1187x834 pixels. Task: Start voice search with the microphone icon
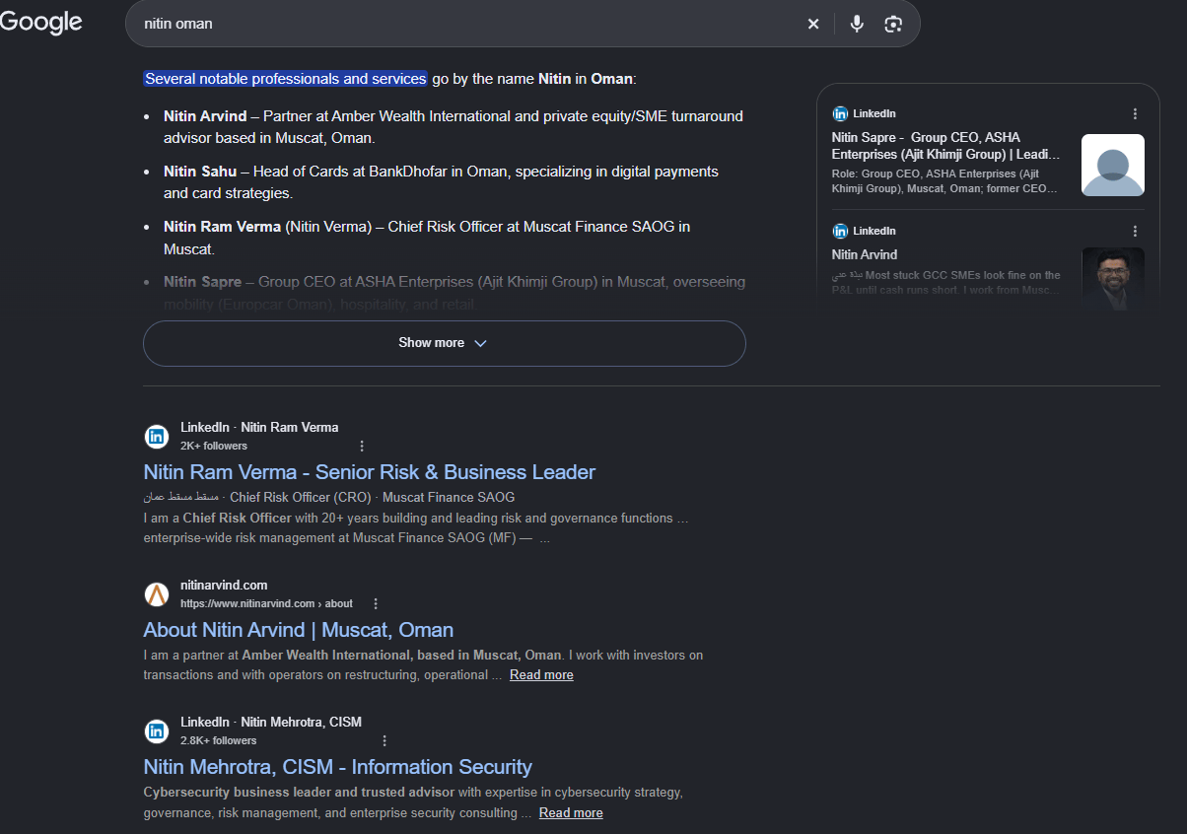tap(857, 24)
